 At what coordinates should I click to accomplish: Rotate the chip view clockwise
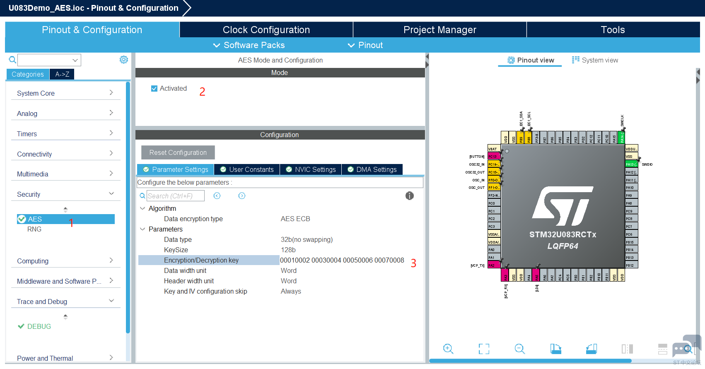coord(556,349)
